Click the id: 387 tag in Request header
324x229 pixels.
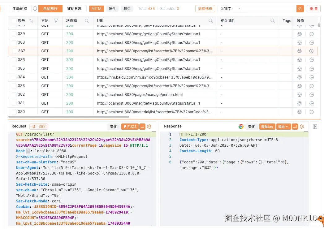[39, 126]
